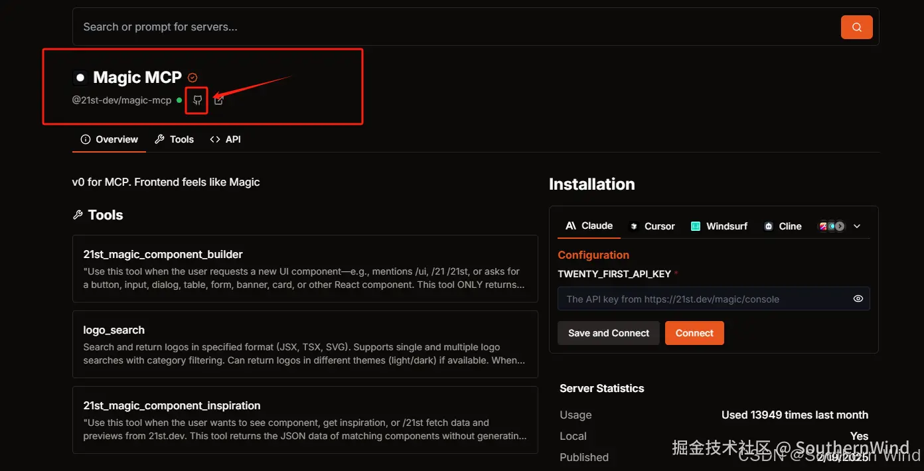Click the verified badge next to Magic MCP
Viewport: 924px width, 471px height.
pyautogui.click(x=193, y=78)
